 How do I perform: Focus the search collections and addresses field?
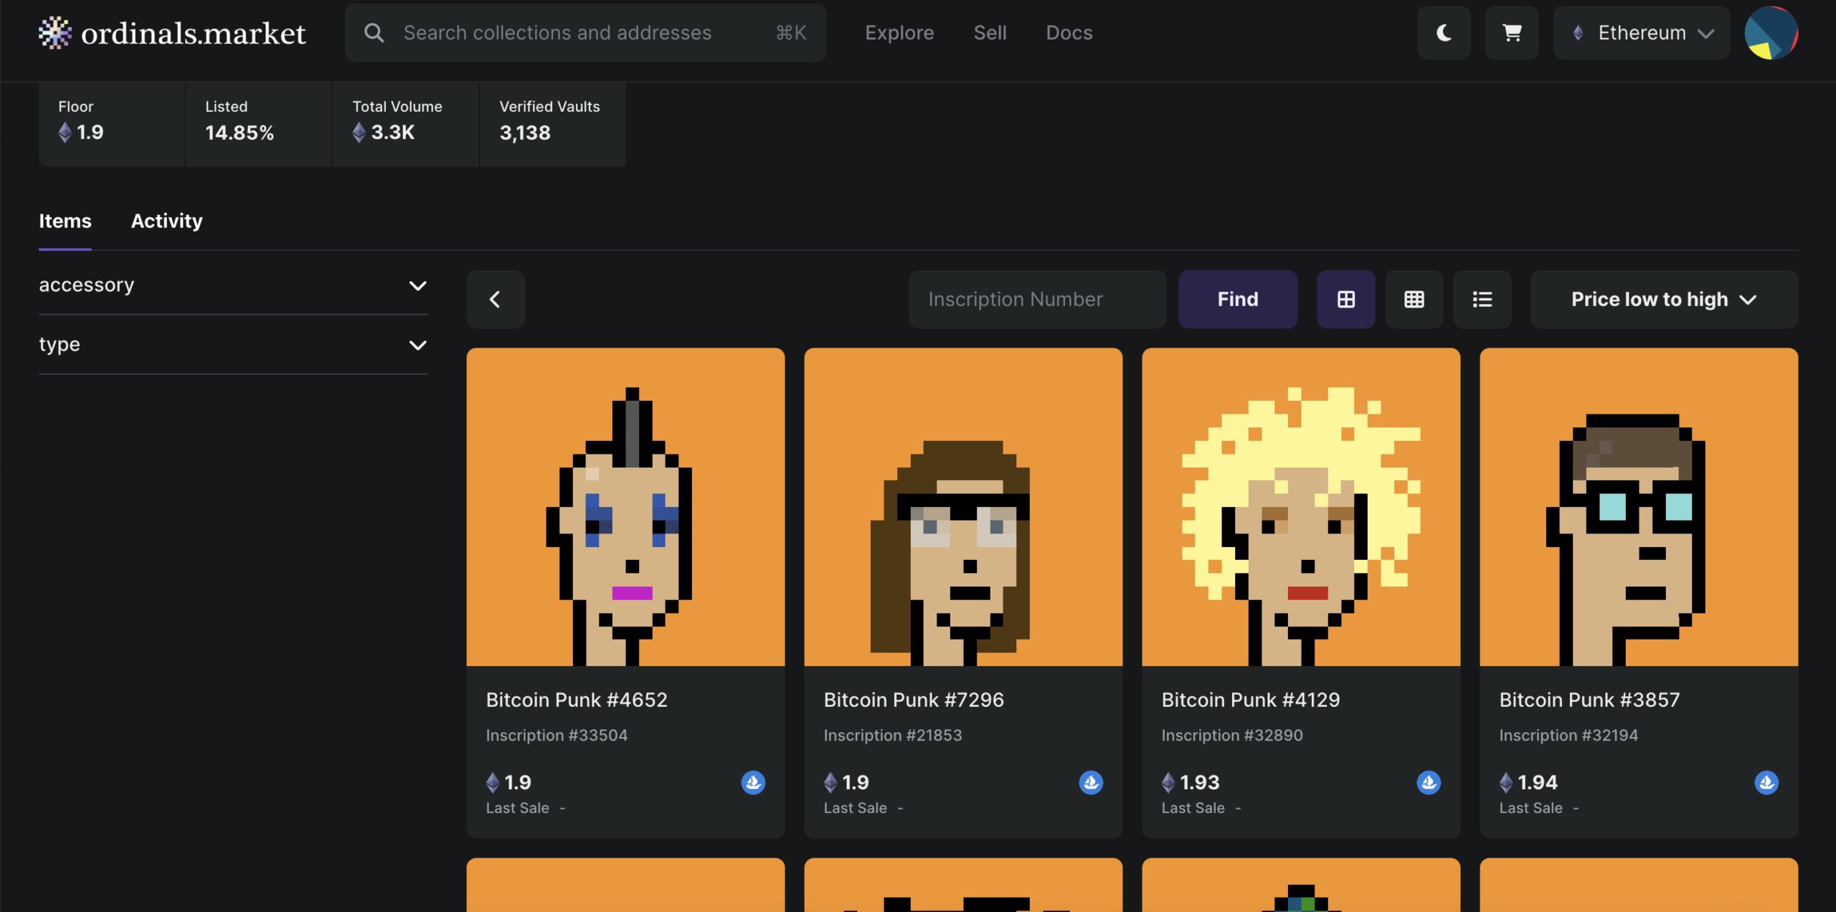(x=585, y=33)
